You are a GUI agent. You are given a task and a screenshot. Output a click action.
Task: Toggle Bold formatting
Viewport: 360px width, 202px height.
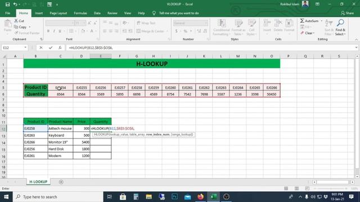click(48, 31)
